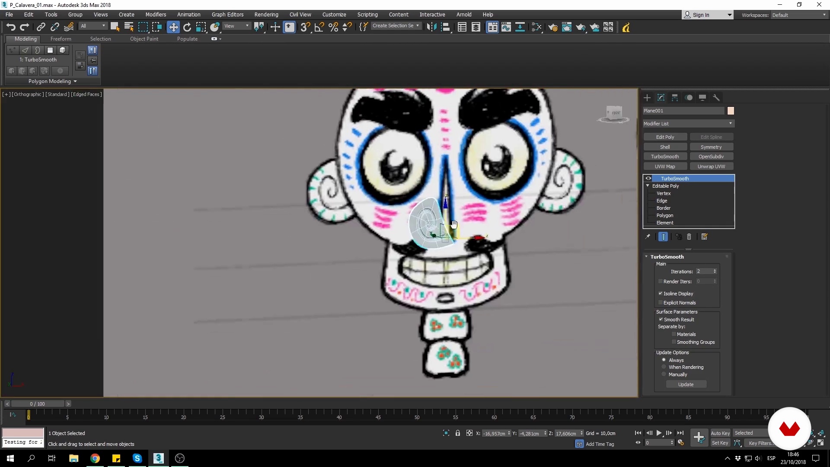Open the Workspaces Default dropdown
This screenshot has height=467, width=830.
tap(799, 15)
